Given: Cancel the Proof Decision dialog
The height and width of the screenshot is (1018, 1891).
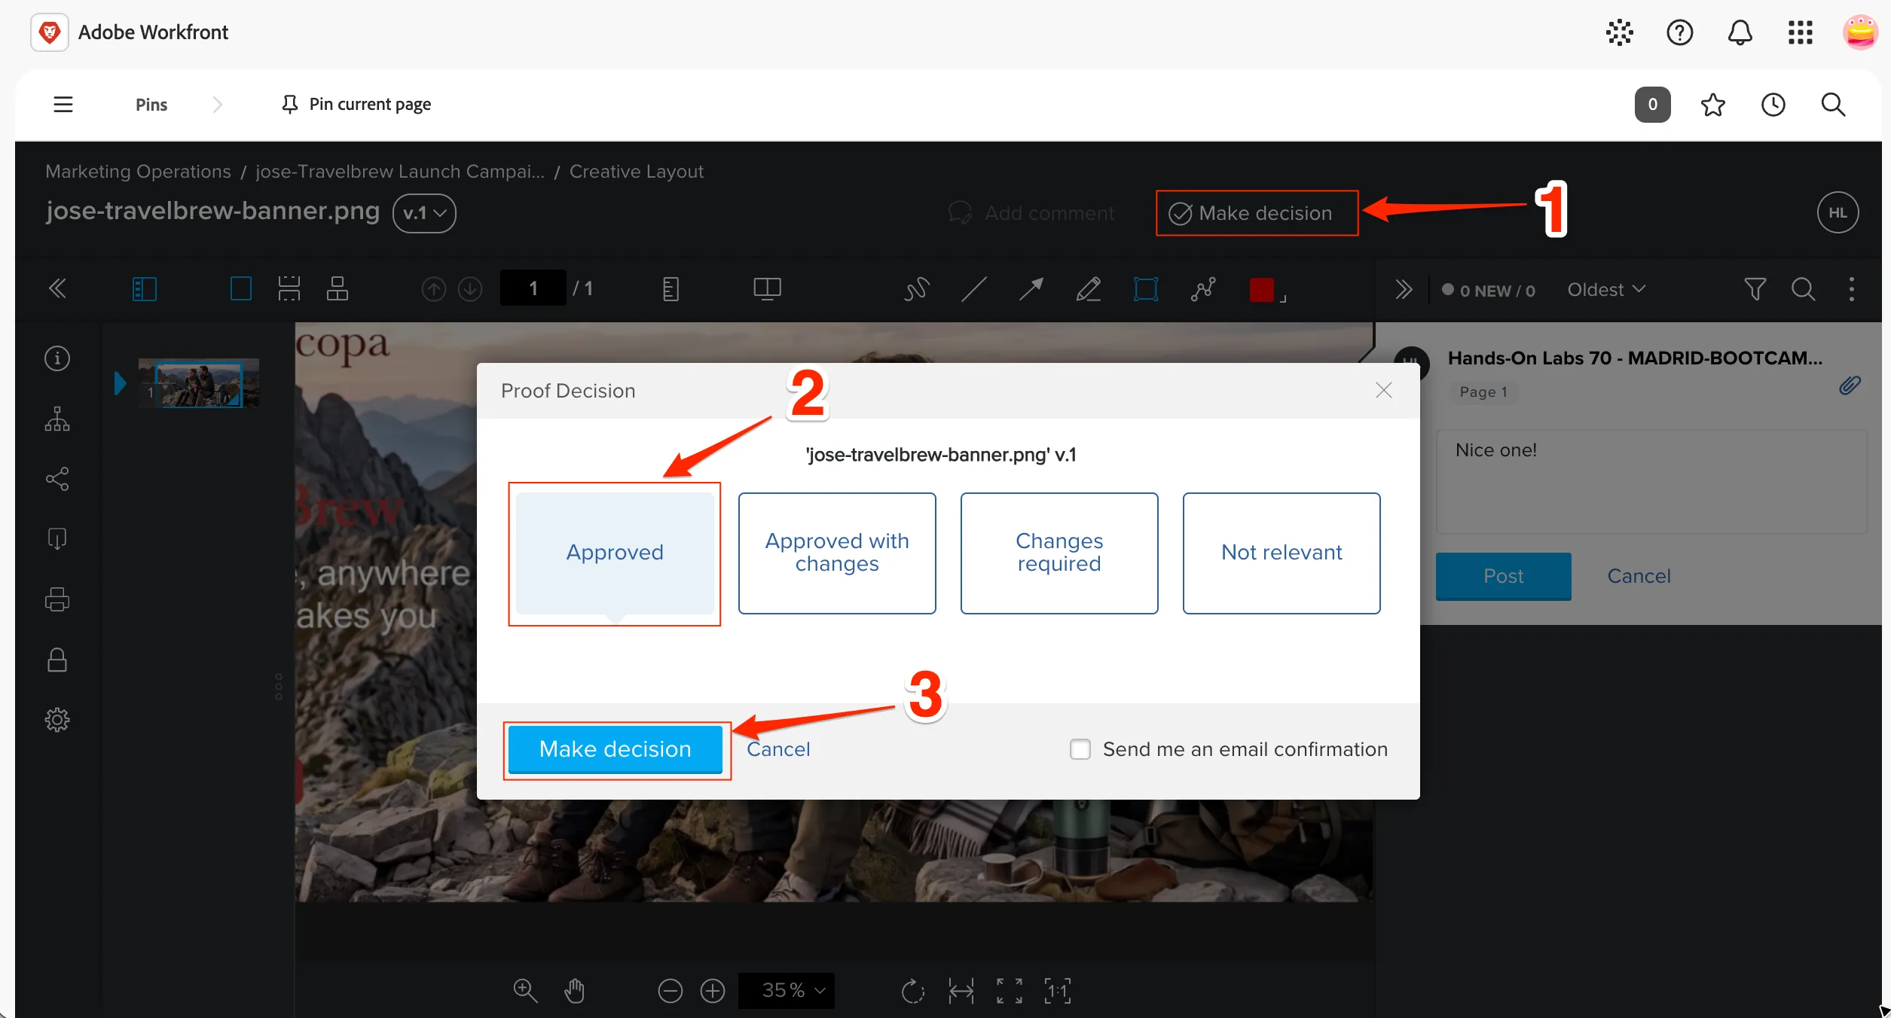Looking at the screenshot, I should click(x=778, y=749).
